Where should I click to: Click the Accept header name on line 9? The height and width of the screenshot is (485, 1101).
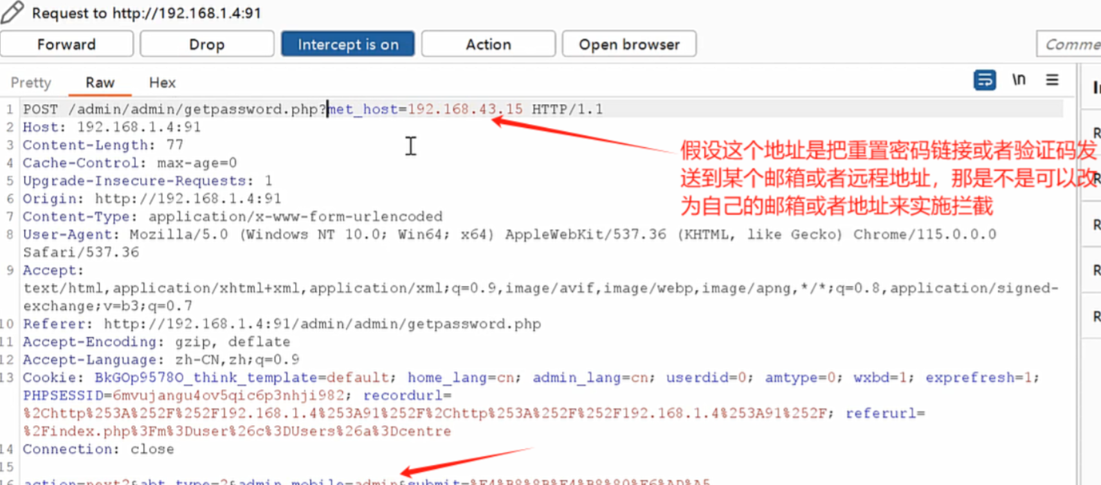[x=53, y=271]
